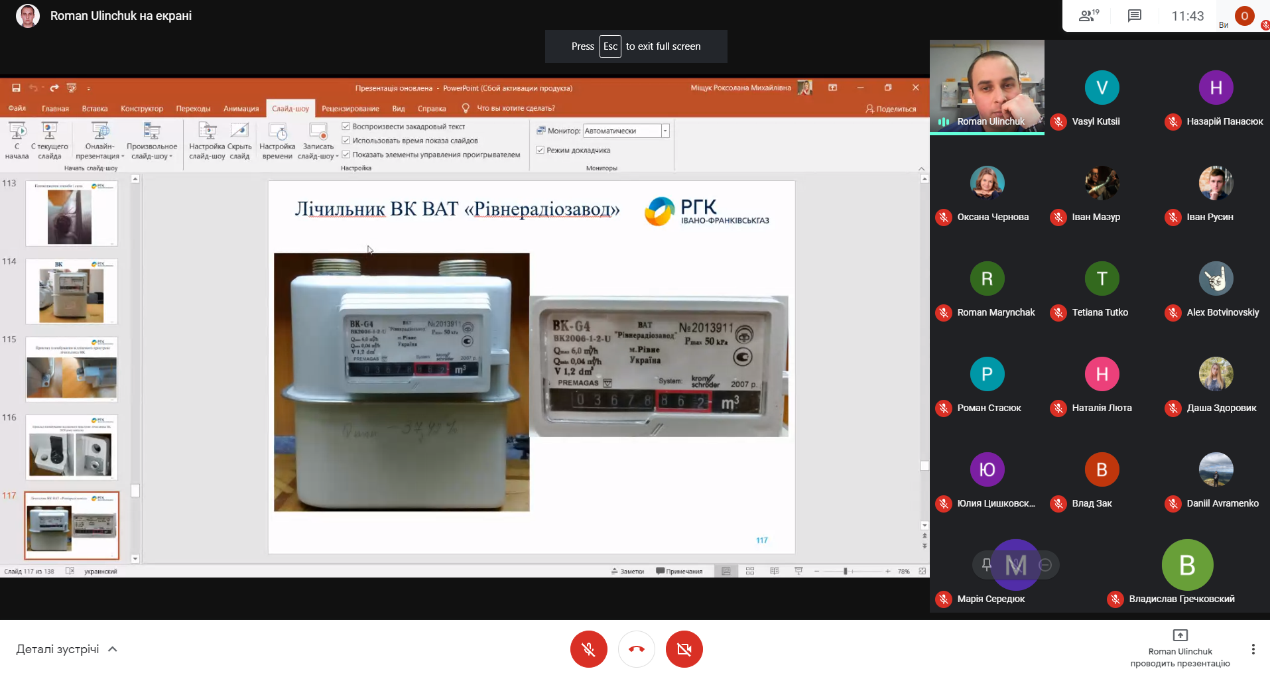Image resolution: width=1270 pixels, height=675 pixels.
Task: Select Скрыть слайд to hide slide
Action: (x=239, y=141)
